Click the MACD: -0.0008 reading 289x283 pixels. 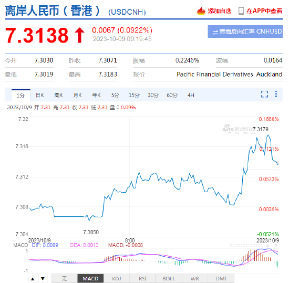tap(126, 245)
